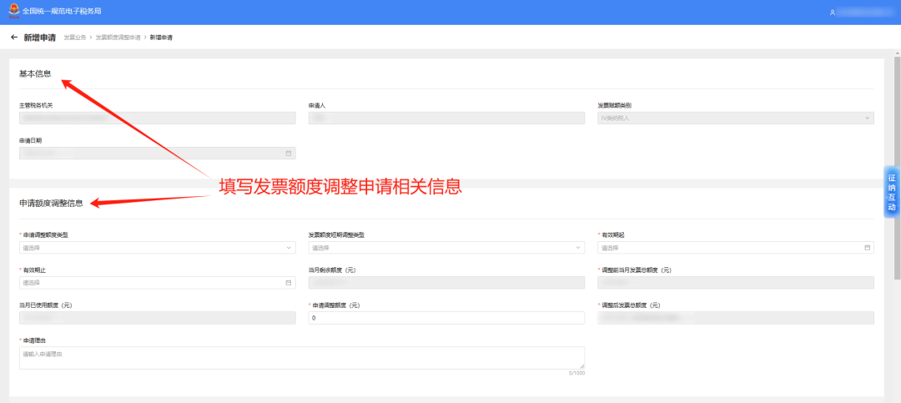Screen dimensions: 901x403
Task: Click resize handle of 申请理由 textarea
Action: coord(581,366)
